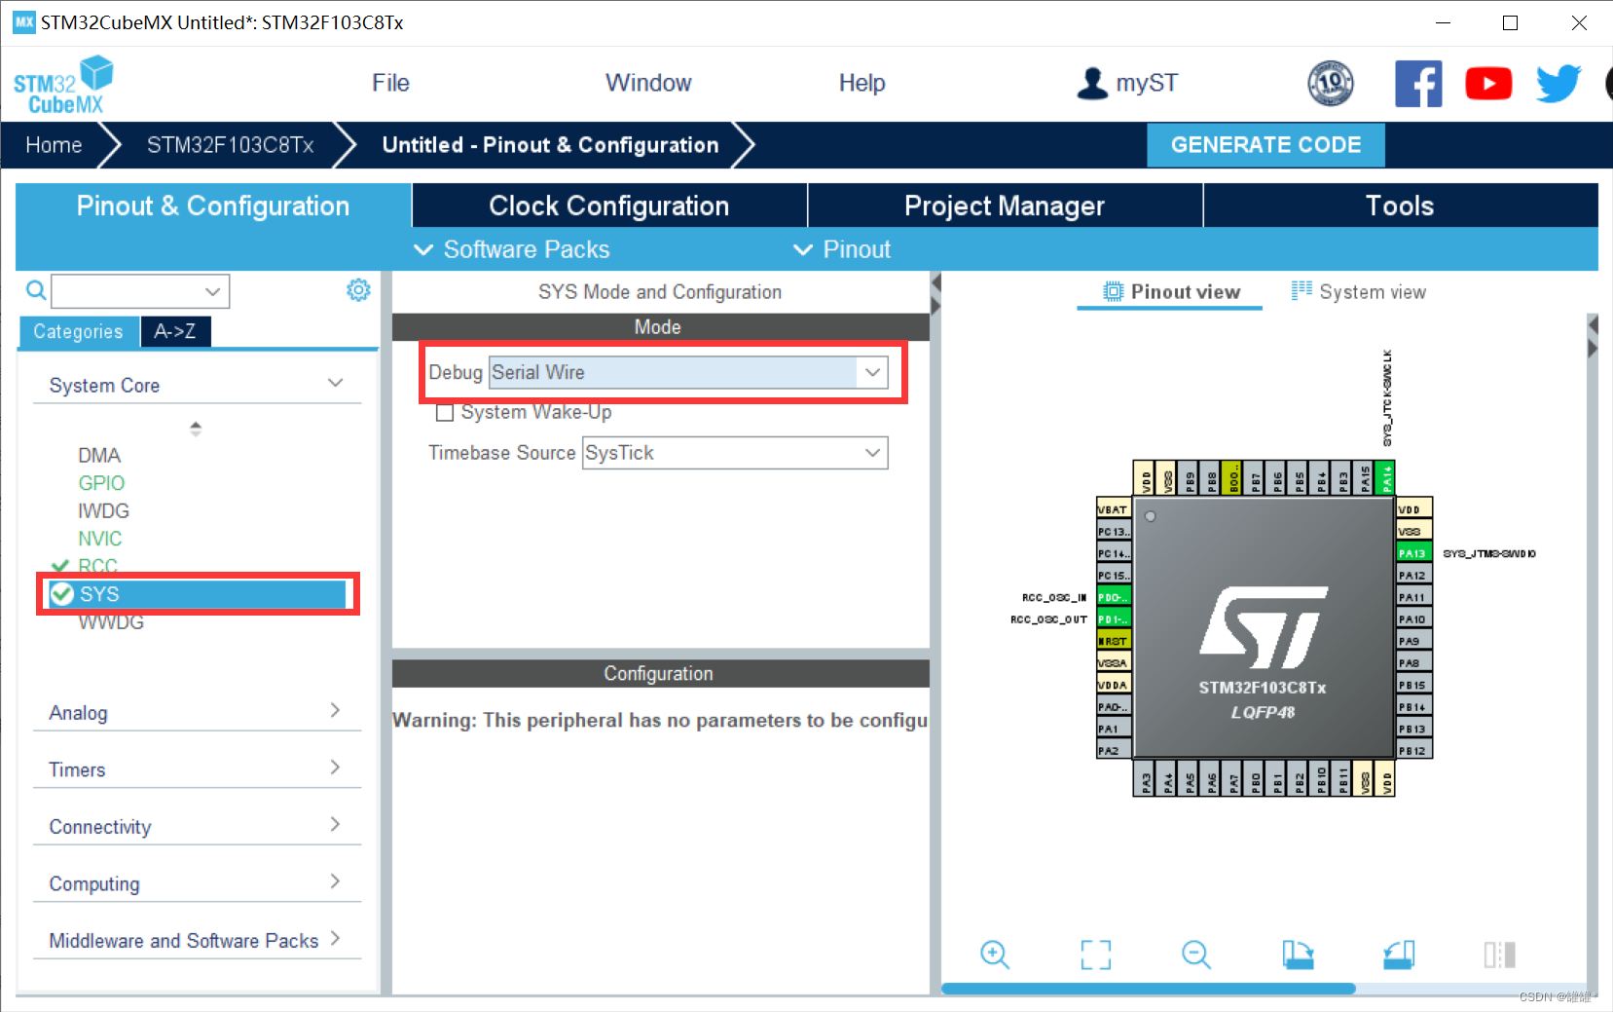Rotate the chip counter-clockwise
The width and height of the screenshot is (1613, 1012).
(1399, 955)
